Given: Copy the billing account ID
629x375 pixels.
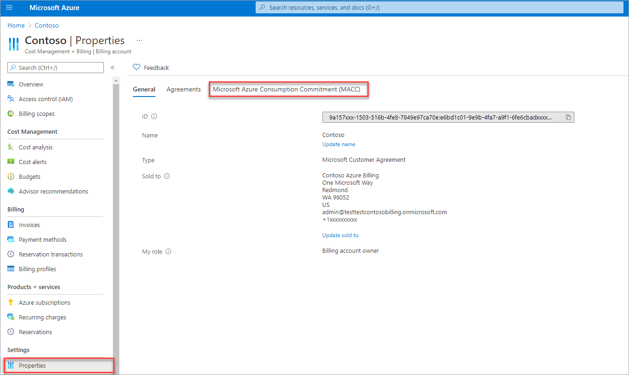Looking at the screenshot, I should click(x=568, y=117).
